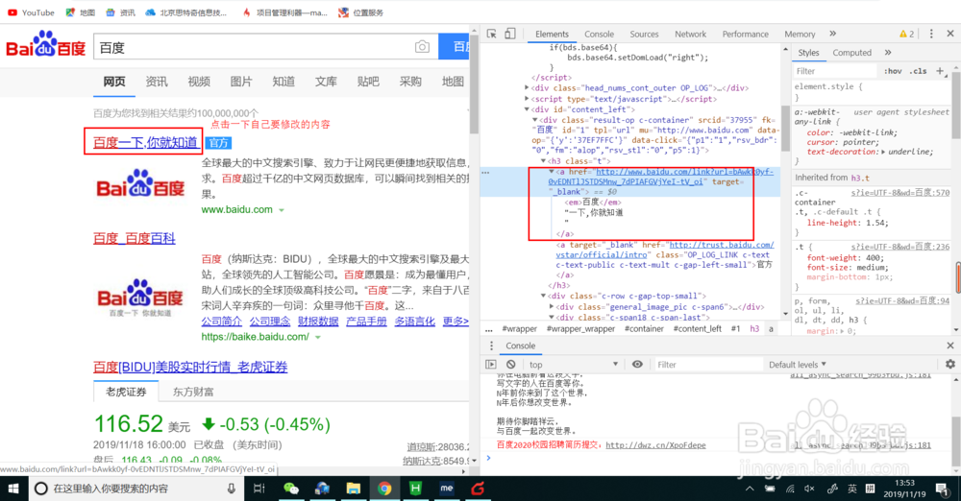This screenshot has height=501, width=961.
Task: Clear the console icon
Action: 510,365
